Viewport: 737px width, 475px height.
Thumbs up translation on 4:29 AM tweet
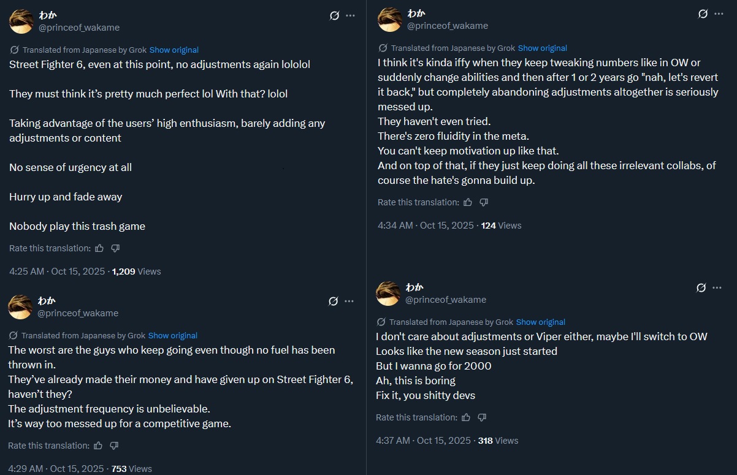pyautogui.click(x=98, y=446)
